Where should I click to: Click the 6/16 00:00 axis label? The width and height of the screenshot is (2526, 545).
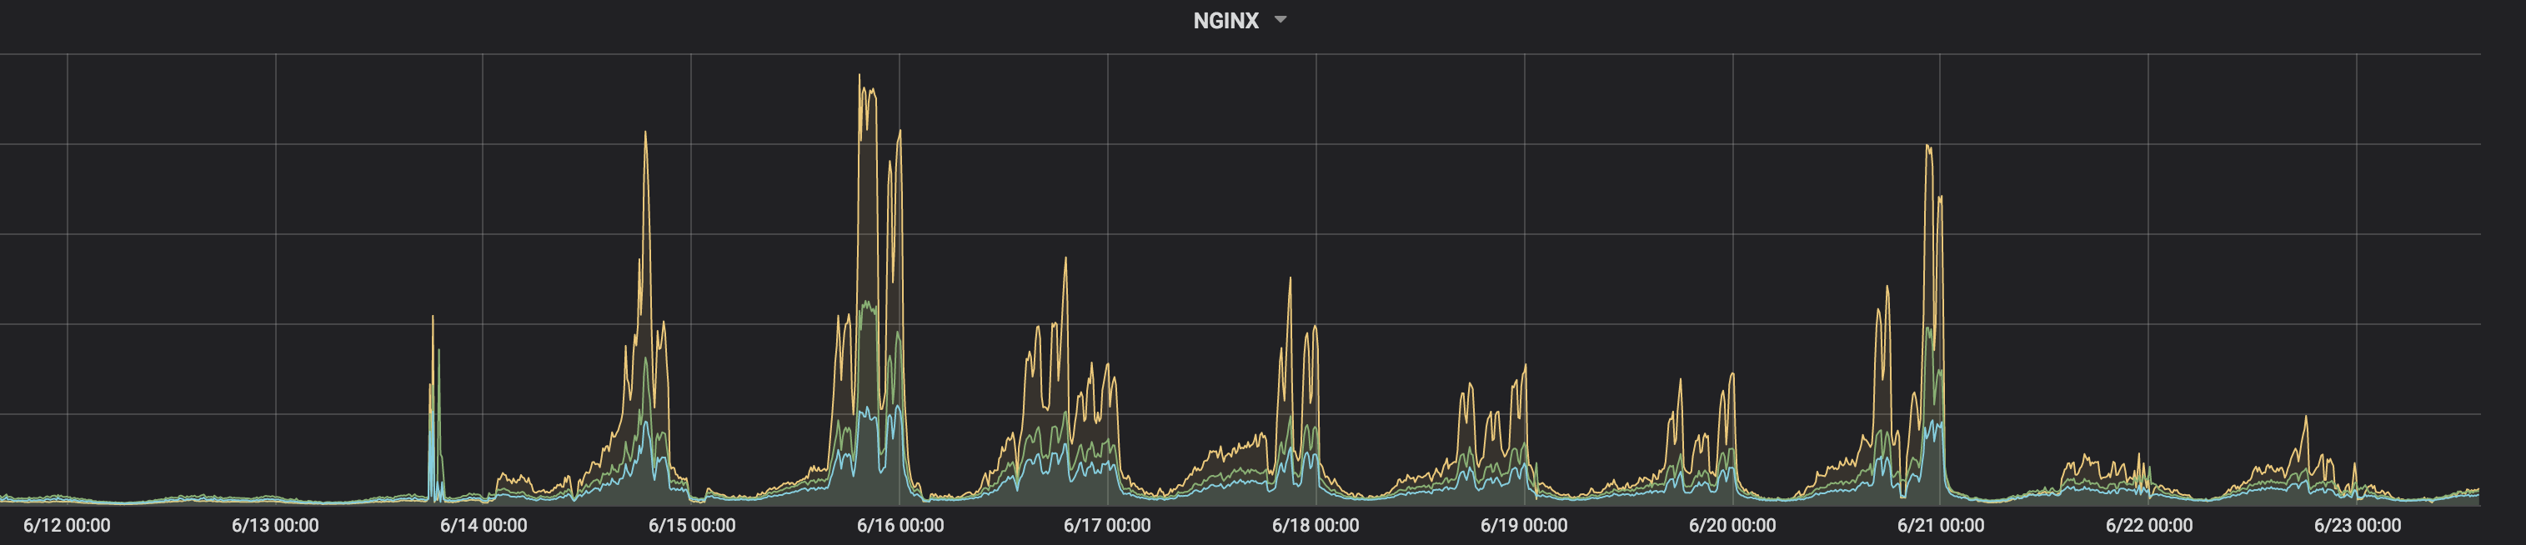pos(900,525)
